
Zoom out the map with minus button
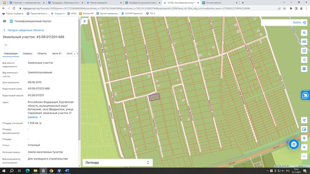304,156
